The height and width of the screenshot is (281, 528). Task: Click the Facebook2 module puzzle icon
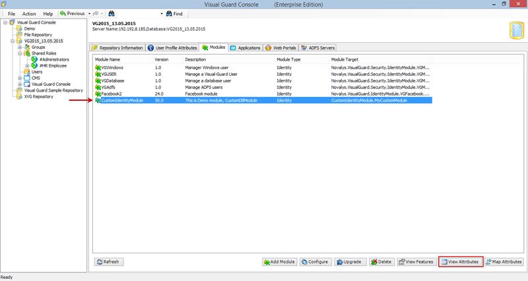point(98,94)
